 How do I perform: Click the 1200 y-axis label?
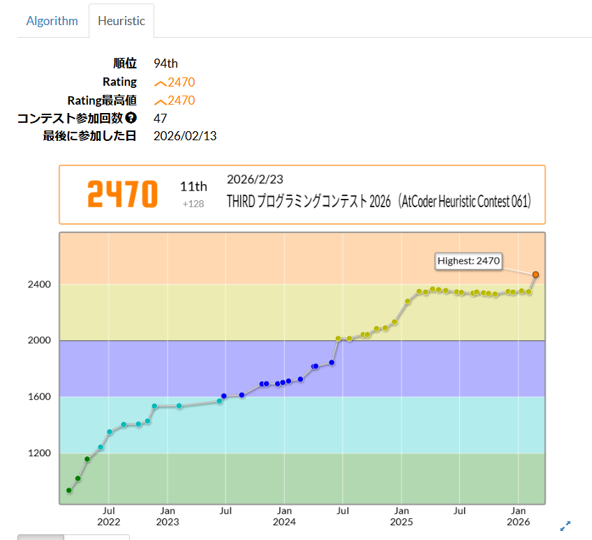coord(39,453)
